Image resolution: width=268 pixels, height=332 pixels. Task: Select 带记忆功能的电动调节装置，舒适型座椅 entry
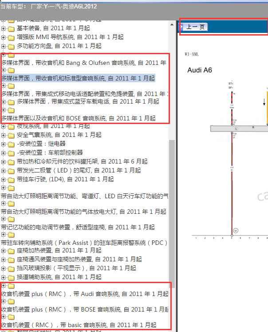point(78,227)
